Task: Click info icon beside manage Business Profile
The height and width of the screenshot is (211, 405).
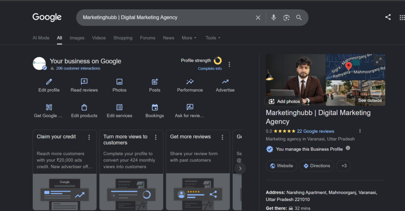Action: point(348,148)
